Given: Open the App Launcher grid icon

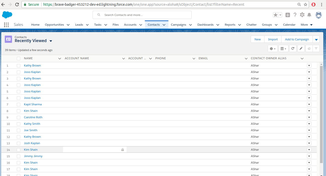Looking at the screenshot, I should 7,25.
